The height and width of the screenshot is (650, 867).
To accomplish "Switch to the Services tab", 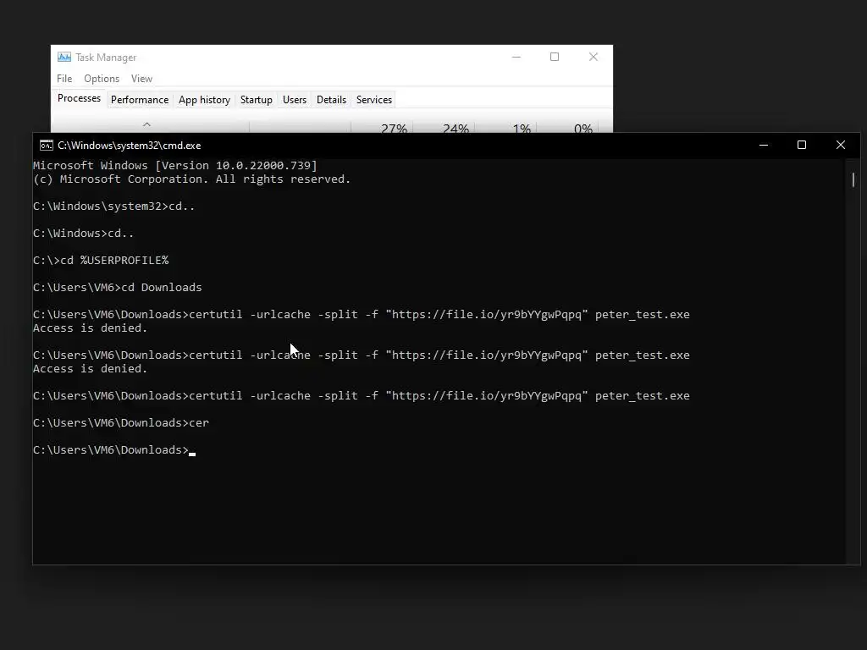I will pos(373,100).
